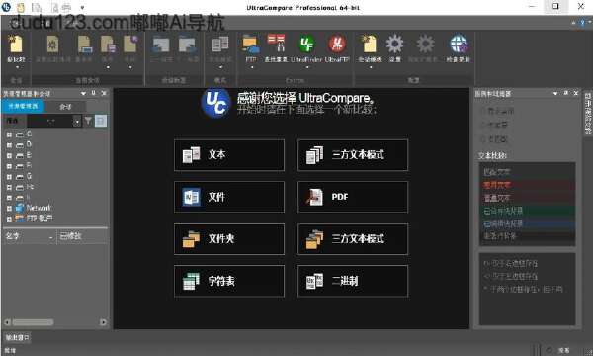593x356 pixels.
Task: Expand the Network tree node
Action: [9, 208]
